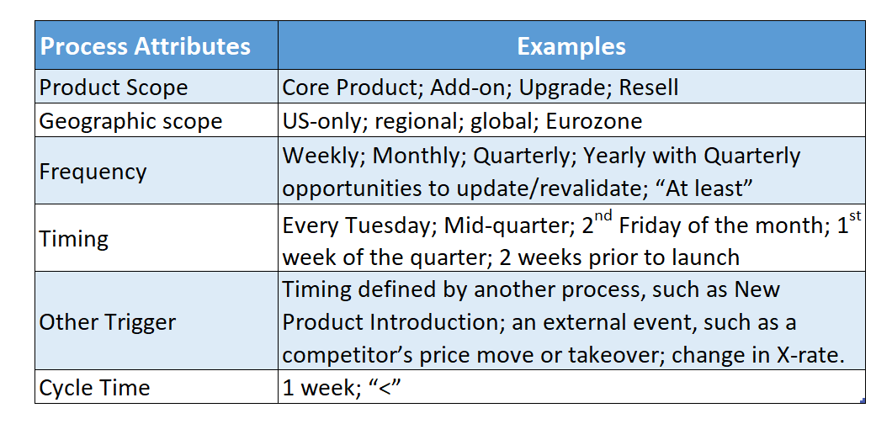892x424 pixels.
Task: Click the Examples column header
Action: coord(571,45)
